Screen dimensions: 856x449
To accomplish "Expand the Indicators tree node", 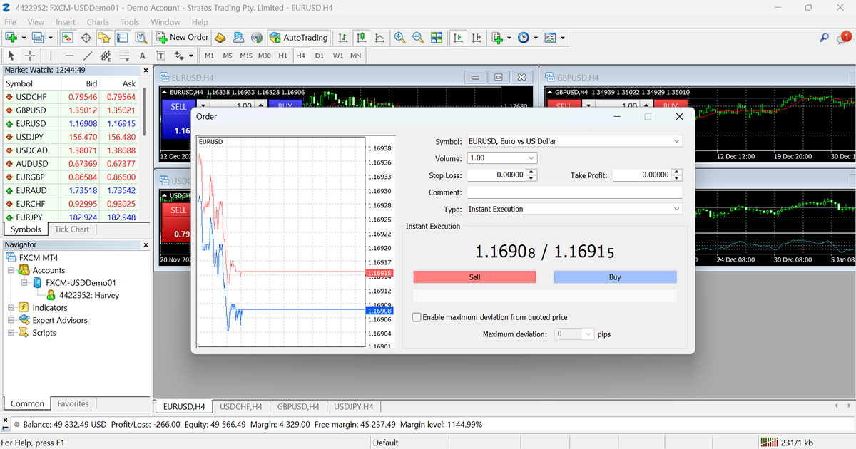I will [11, 308].
